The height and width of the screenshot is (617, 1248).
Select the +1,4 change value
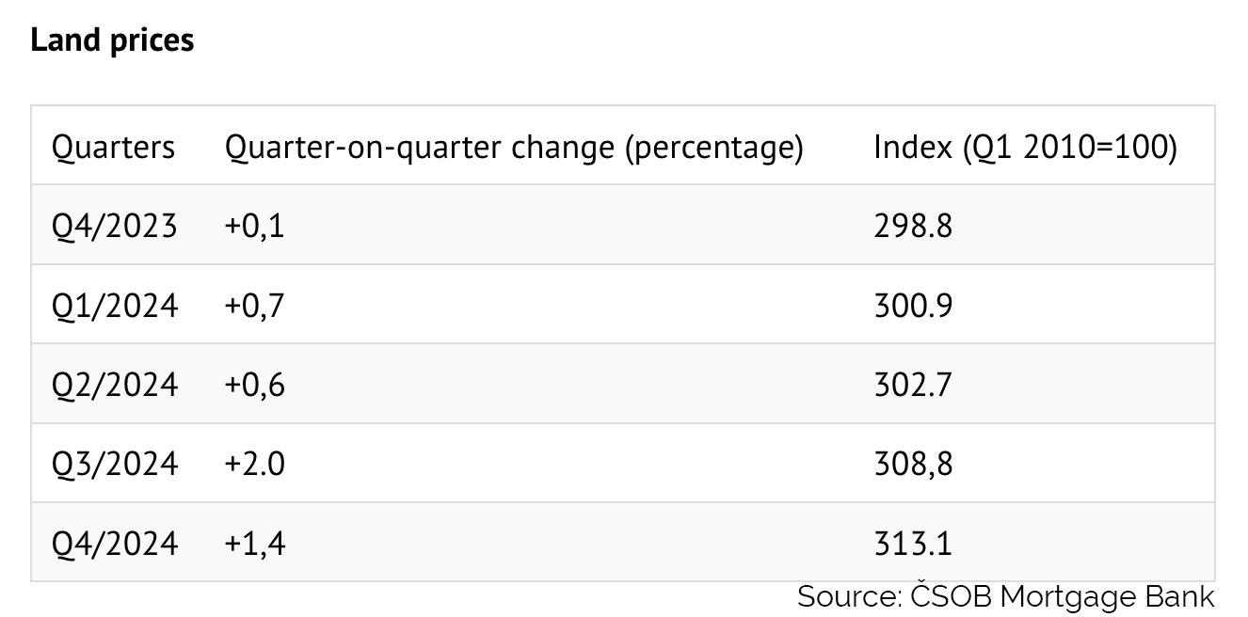[254, 543]
